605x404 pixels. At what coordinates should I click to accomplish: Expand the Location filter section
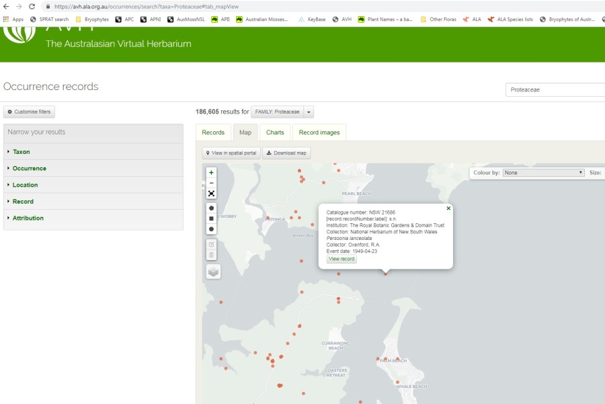click(x=25, y=185)
